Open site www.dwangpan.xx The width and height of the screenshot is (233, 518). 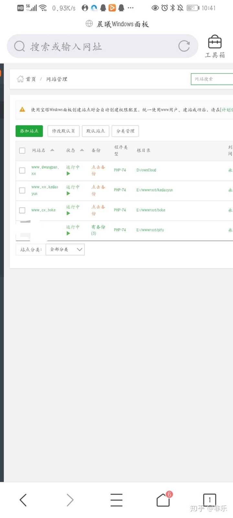pos(45,170)
